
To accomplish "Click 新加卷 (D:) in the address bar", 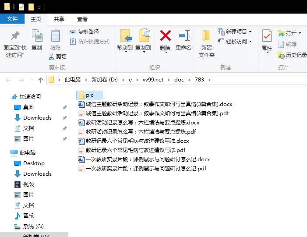I will [x=104, y=80].
